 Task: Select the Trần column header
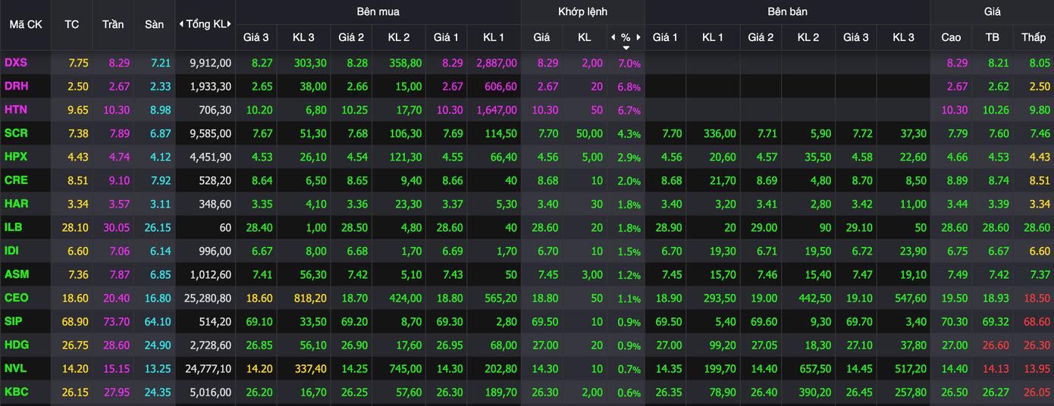(113, 24)
